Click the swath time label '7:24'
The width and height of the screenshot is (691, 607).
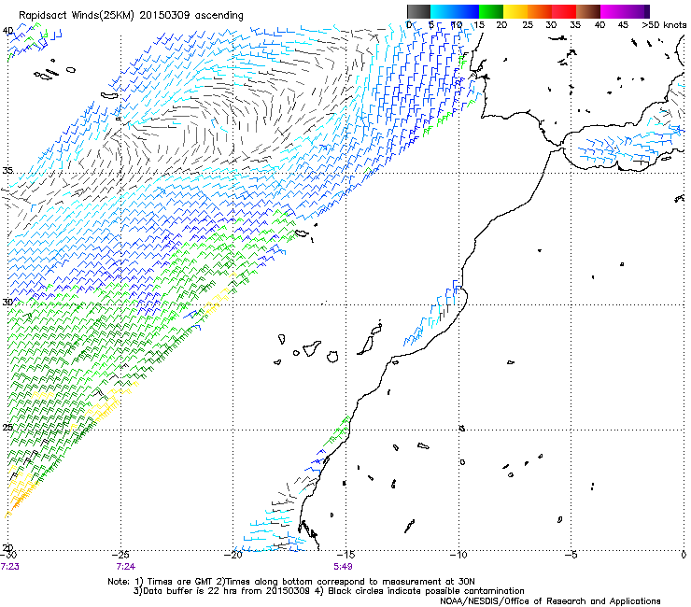[126, 567]
